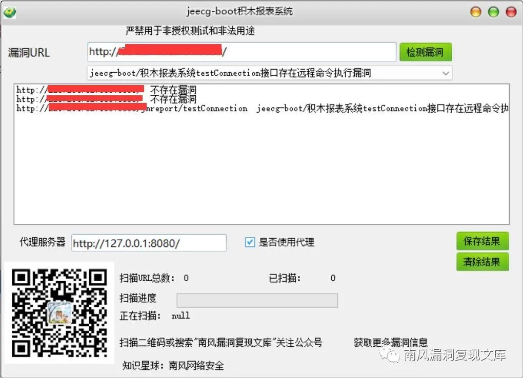The height and width of the screenshot is (378, 523).
Task: Select the second 不存在漏洞 result line
Action: [x=106, y=99]
